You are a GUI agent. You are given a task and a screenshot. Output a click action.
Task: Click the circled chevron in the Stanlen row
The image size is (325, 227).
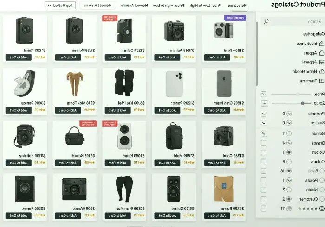point(289,123)
